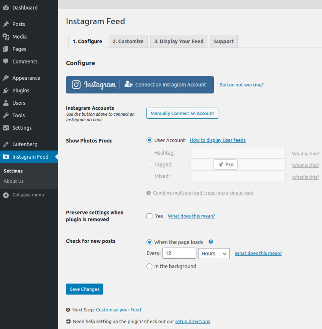Image resolution: width=322 pixels, height=329 pixels.
Task: Click What does this mean? beside Yes checkbox
Action: [x=191, y=216]
